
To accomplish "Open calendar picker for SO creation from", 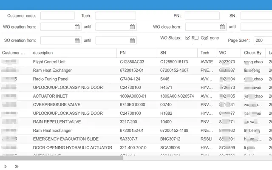I will pyautogui.click(x=77, y=40).
